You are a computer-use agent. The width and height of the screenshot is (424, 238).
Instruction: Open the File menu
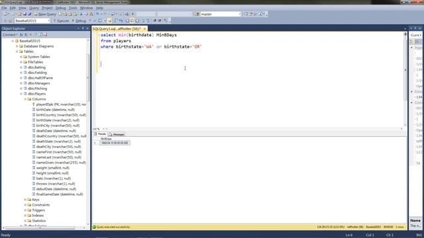[4, 8]
